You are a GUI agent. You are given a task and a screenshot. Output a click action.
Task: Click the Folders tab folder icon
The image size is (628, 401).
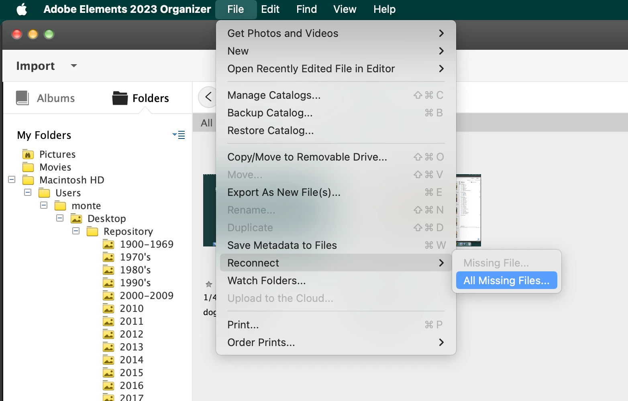[120, 98]
